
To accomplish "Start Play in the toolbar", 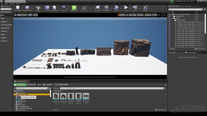I will [126, 8].
